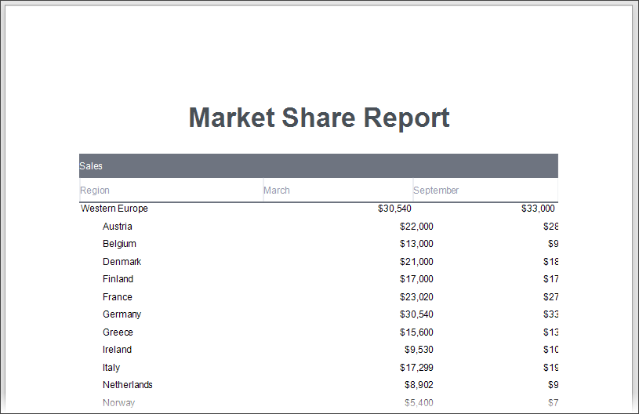Click the Denmark row label
639x414 pixels.
(122, 262)
